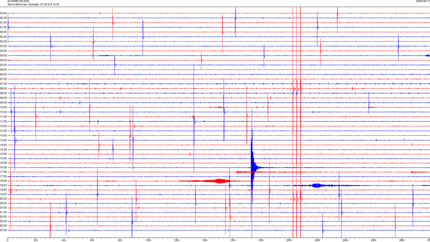Click the '02:00' time row label
Screen dimensions: 430x242
point(4,32)
